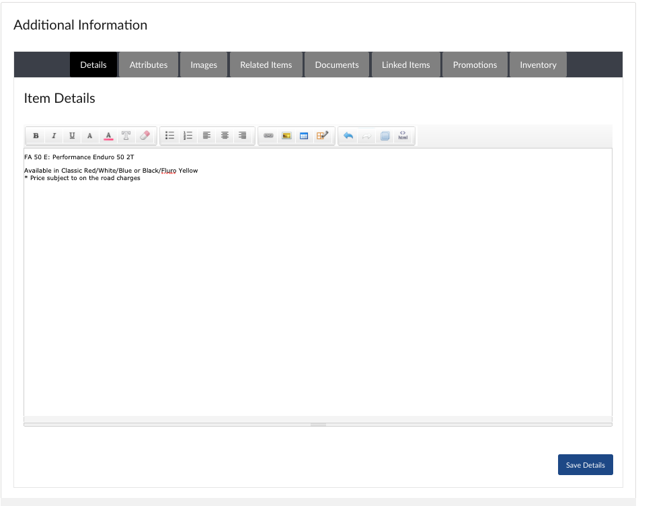
Task: Select the Inventory tab
Action: pos(538,64)
